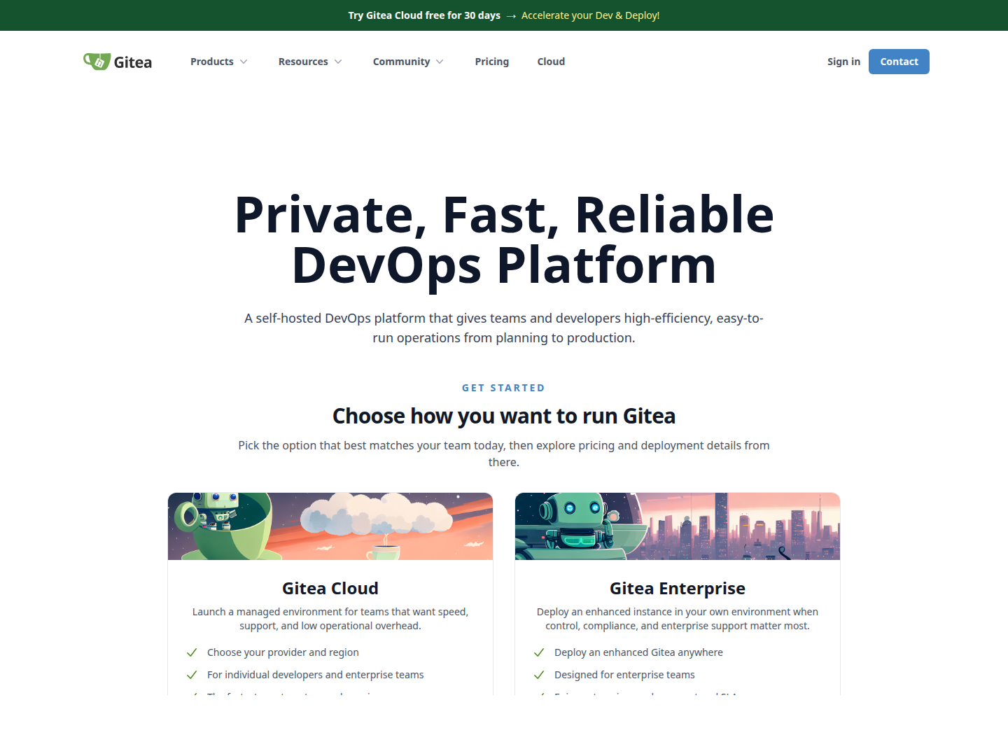Click the blue Contact button
Image resolution: width=1008 pixels, height=756 pixels.
[x=899, y=62]
